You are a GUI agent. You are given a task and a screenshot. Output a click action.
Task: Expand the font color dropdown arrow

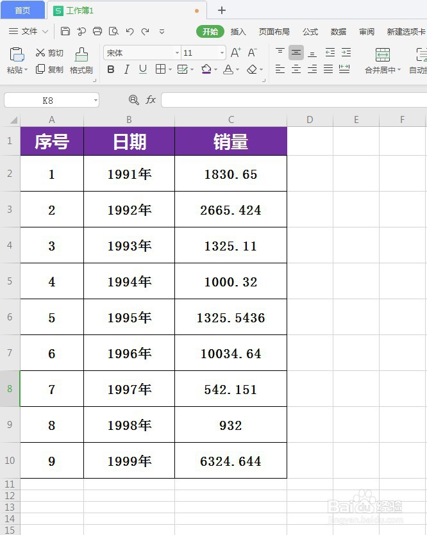pyautogui.click(x=238, y=70)
